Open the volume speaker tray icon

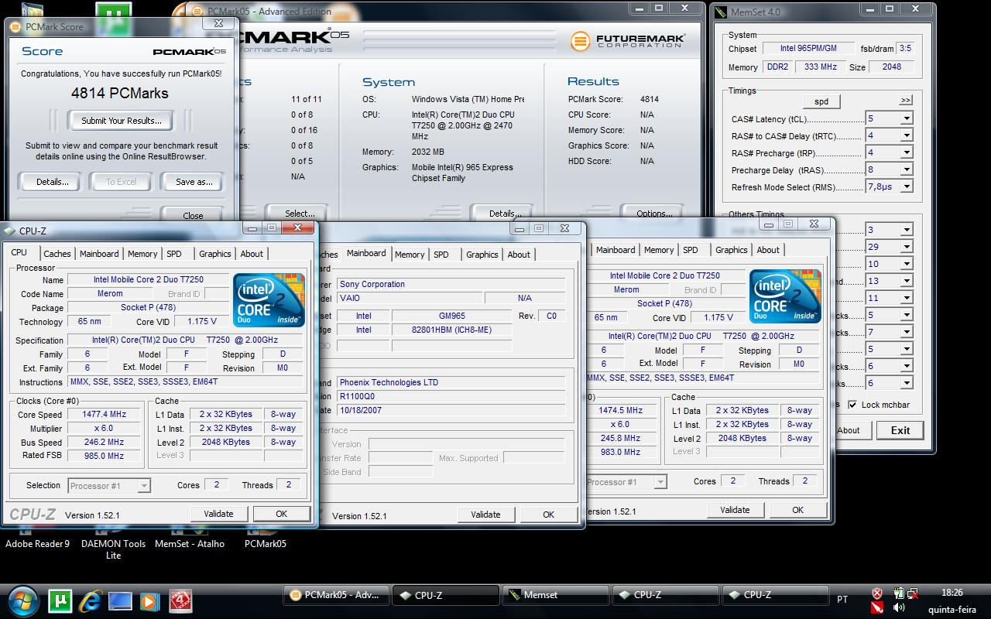[x=899, y=607]
